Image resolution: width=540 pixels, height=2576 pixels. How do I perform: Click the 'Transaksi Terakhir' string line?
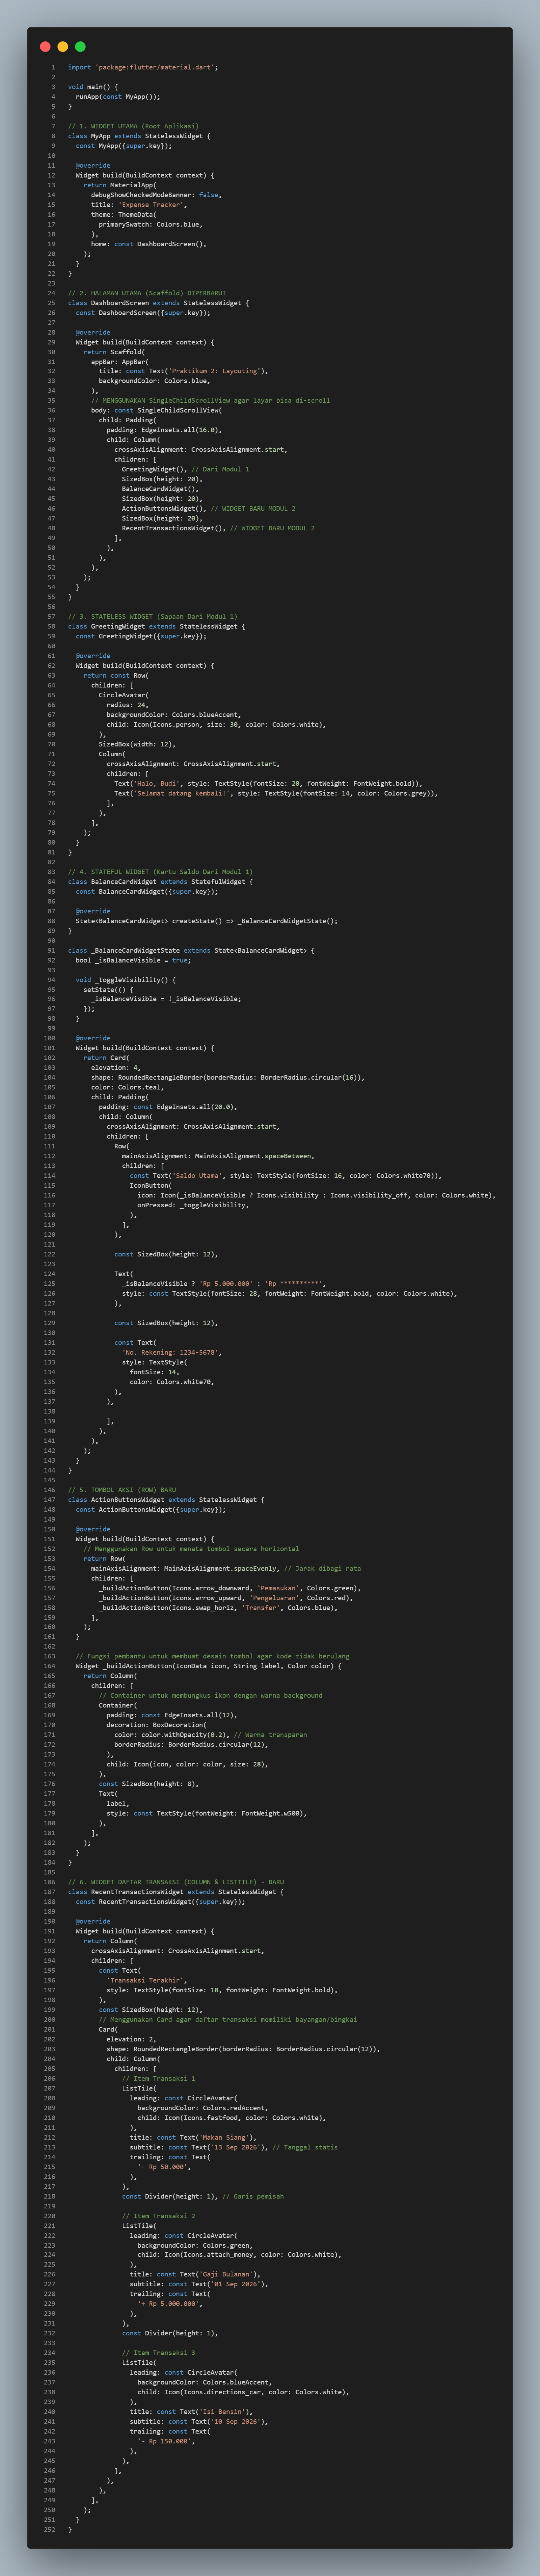click(x=147, y=1980)
